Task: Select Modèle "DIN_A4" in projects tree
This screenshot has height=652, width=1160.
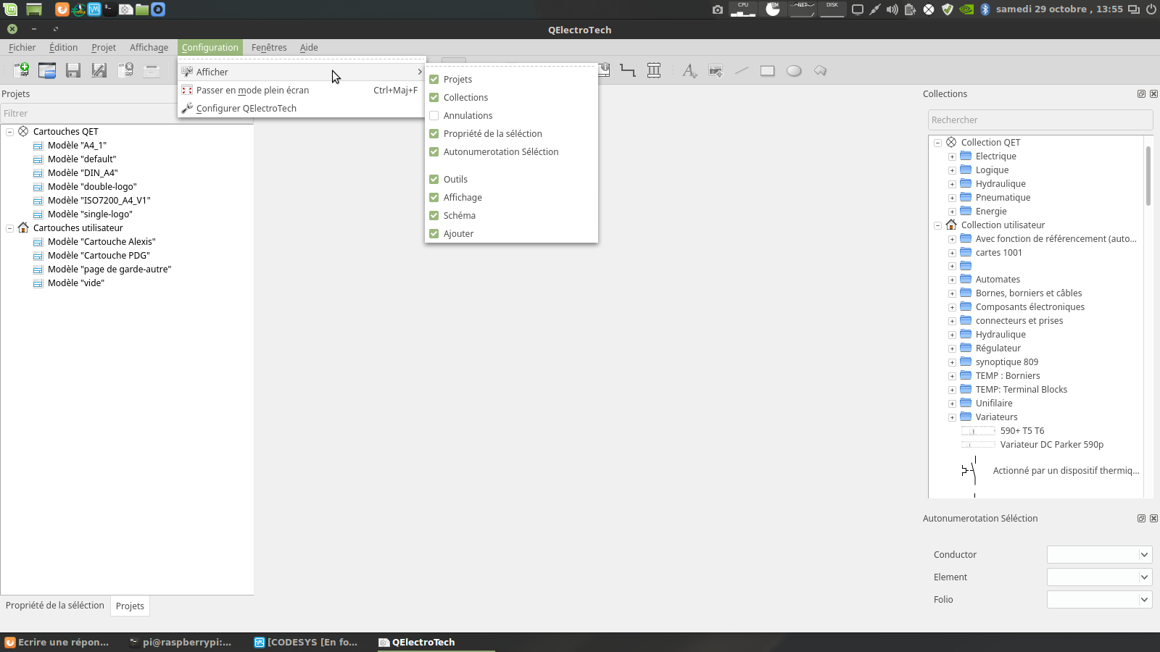Action: tap(83, 173)
